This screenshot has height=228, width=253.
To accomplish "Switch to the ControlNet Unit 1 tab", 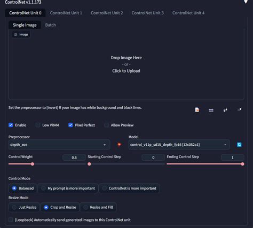I will tap(66, 13).
